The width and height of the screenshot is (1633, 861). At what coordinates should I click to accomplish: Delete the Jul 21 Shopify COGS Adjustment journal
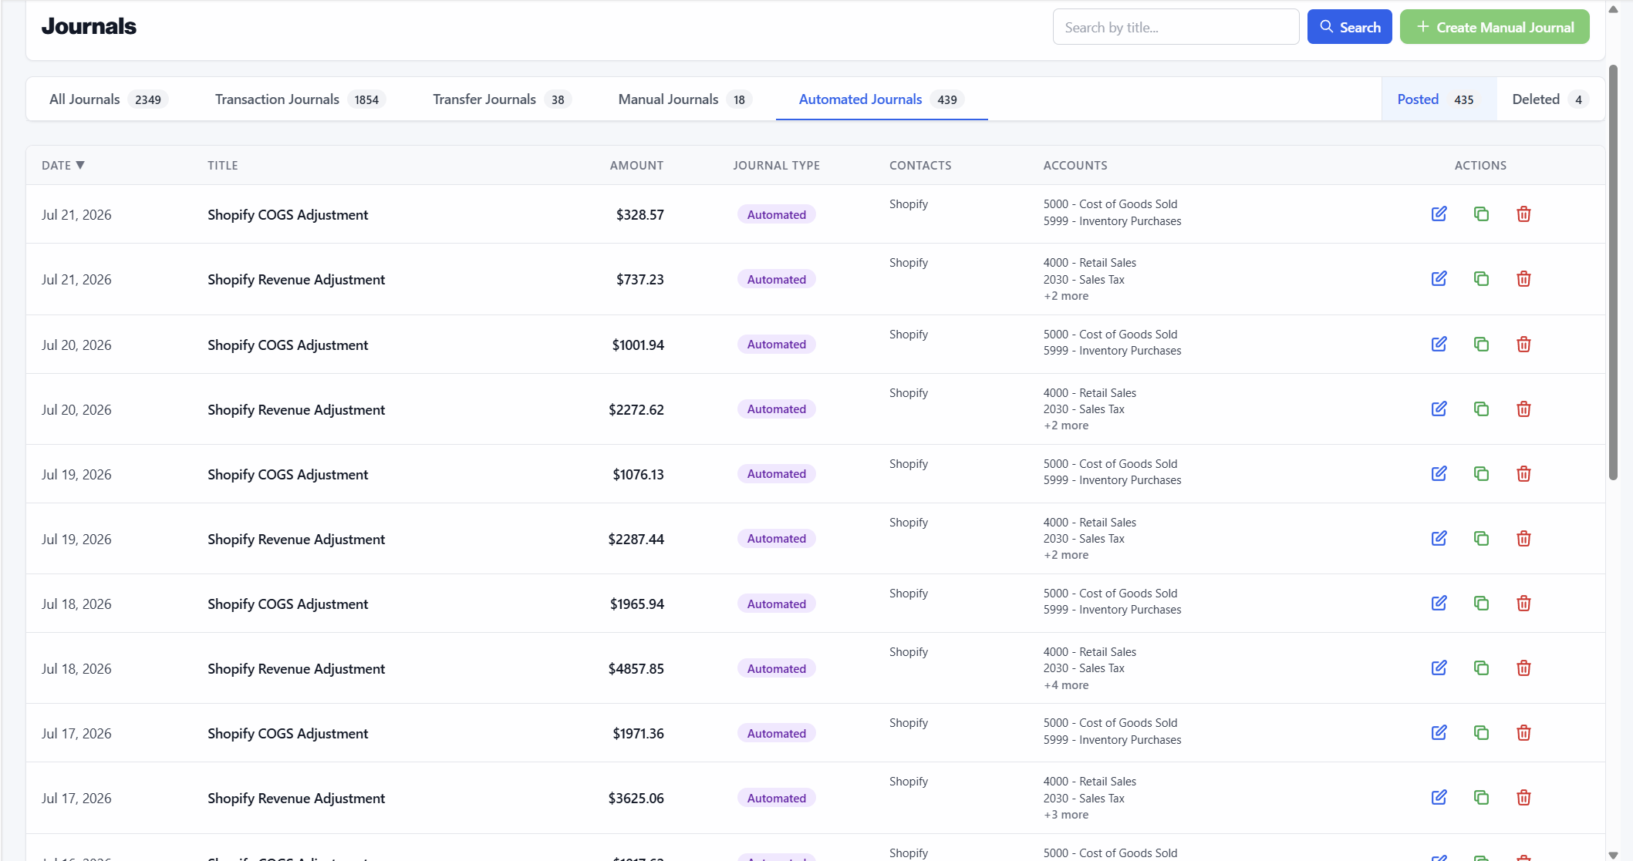(1523, 214)
